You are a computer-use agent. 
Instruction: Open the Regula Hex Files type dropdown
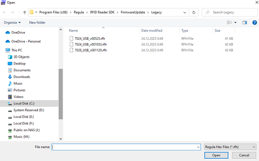(230, 147)
